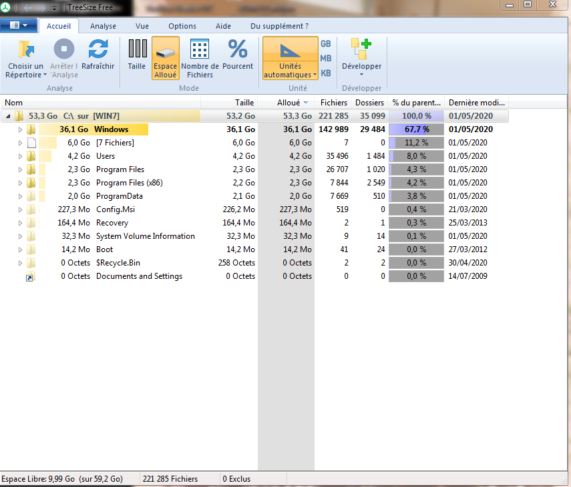Expand the ProgramData folder
The width and height of the screenshot is (571, 487).
click(x=21, y=196)
